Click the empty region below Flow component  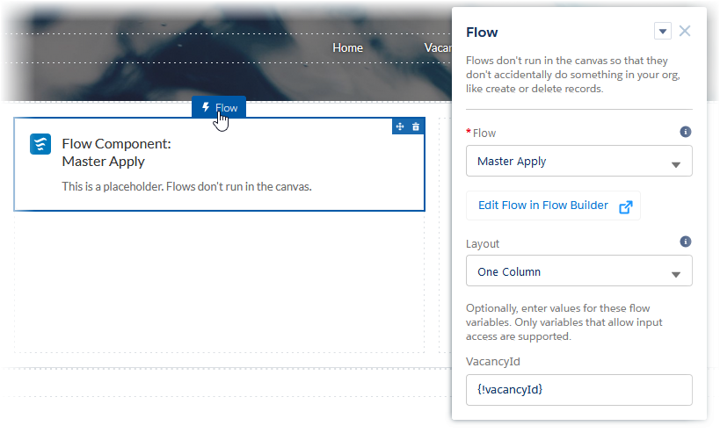(x=219, y=281)
